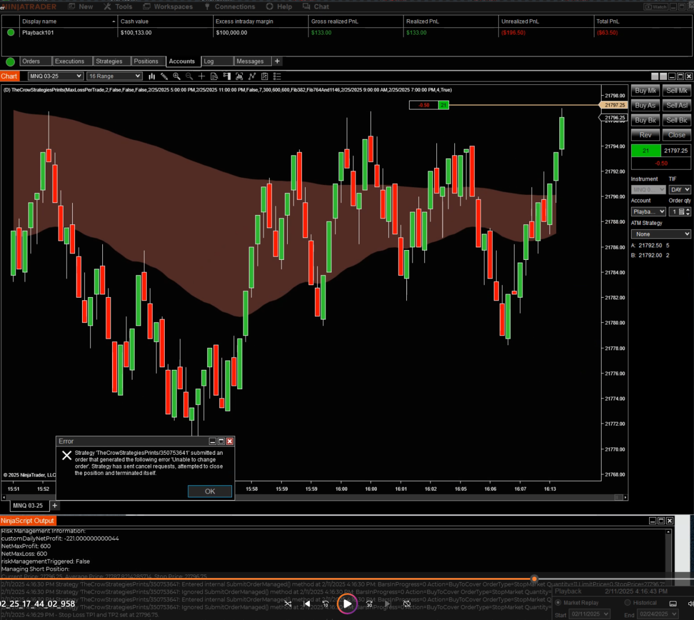Click the Close position button
Image resolution: width=694 pixels, height=620 pixels.
(x=676, y=135)
